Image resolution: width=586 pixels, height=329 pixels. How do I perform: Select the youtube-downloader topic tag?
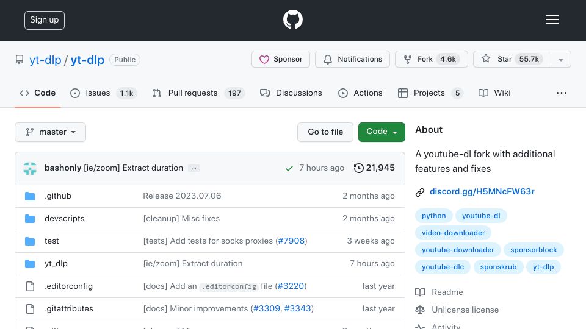point(458,250)
